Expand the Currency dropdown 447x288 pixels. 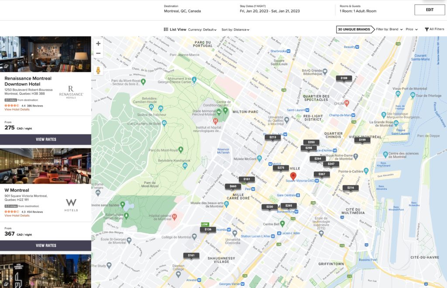click(202, 30)
